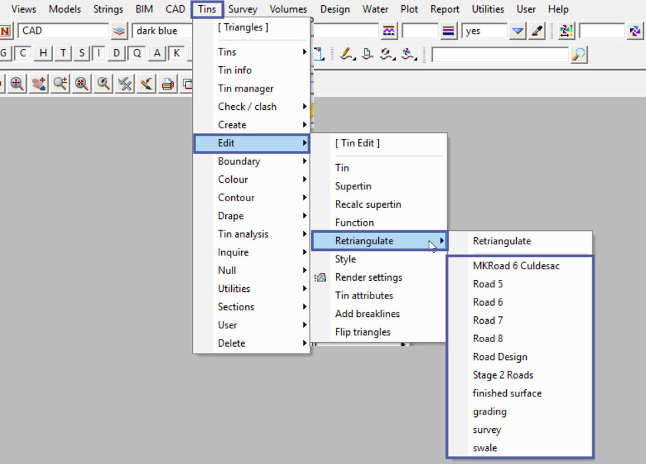Image resolution: width=646 pixels, height=464 pixels.
Task: Toggle the H snap button
Action: coord(43,54)
